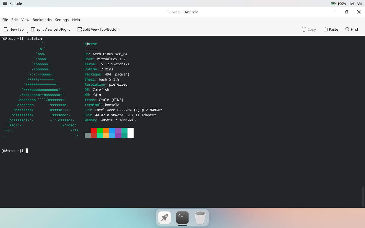Click the Copy toolbar button
The height and width of the screenshot is (228, 365).
click(309, 29)
